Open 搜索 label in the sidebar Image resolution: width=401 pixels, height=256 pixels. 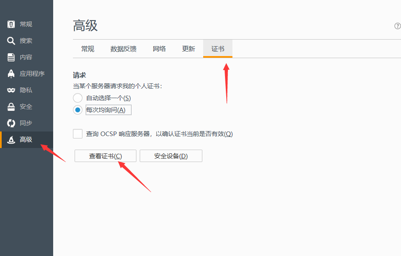(x=26, y=41)
